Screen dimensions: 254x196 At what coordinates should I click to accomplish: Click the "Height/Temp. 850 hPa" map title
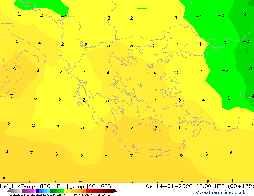click(x=32, y=186)
